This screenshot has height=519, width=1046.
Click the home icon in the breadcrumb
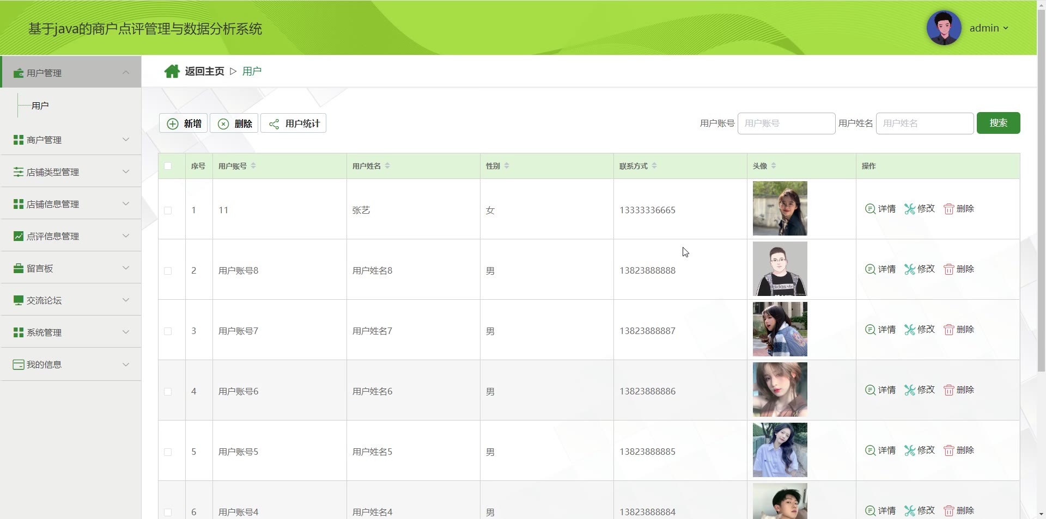[x=172, y=71]
